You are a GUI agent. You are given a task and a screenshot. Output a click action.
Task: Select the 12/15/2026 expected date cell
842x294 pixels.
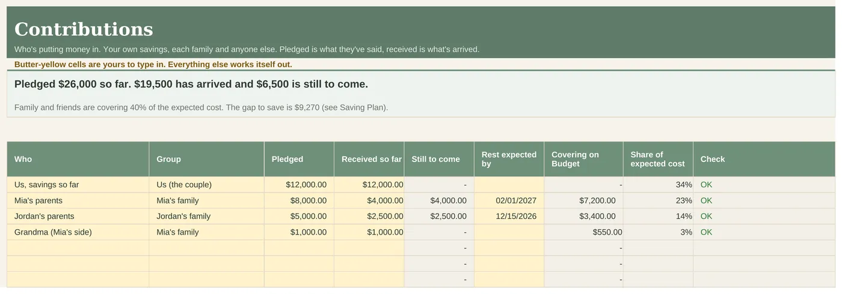pyautogui.click(x=509, y=216)
